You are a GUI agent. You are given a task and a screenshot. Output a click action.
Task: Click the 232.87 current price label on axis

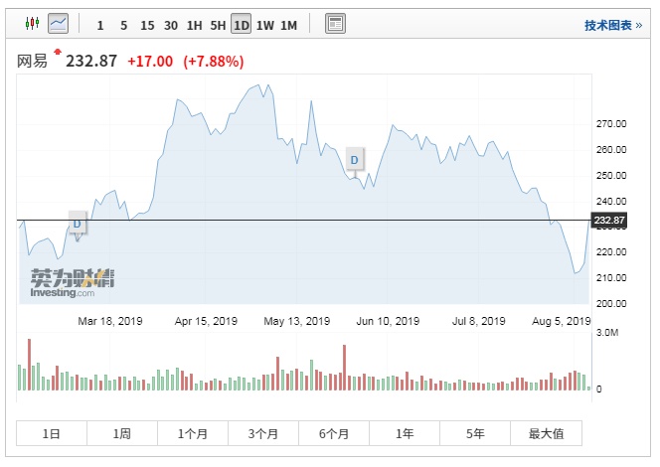click(x=608, y=221)
